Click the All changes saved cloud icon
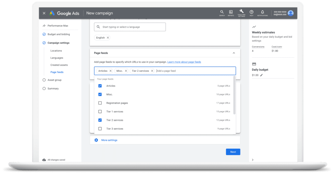The height and width of the screenshot is (173, 334). (x=44, y=160)
